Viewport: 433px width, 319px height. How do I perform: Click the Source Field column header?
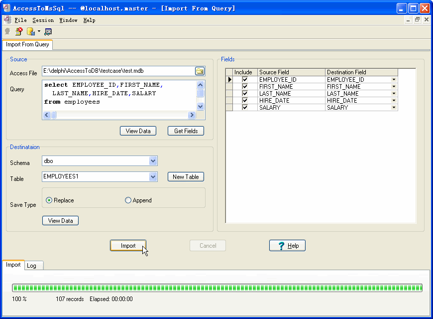pos(291,72)
